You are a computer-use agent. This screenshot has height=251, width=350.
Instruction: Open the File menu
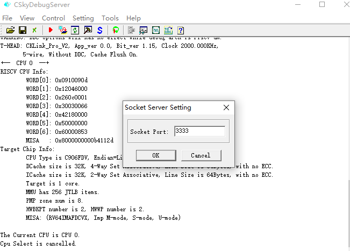pyautogui.click(x=8, y=18)
